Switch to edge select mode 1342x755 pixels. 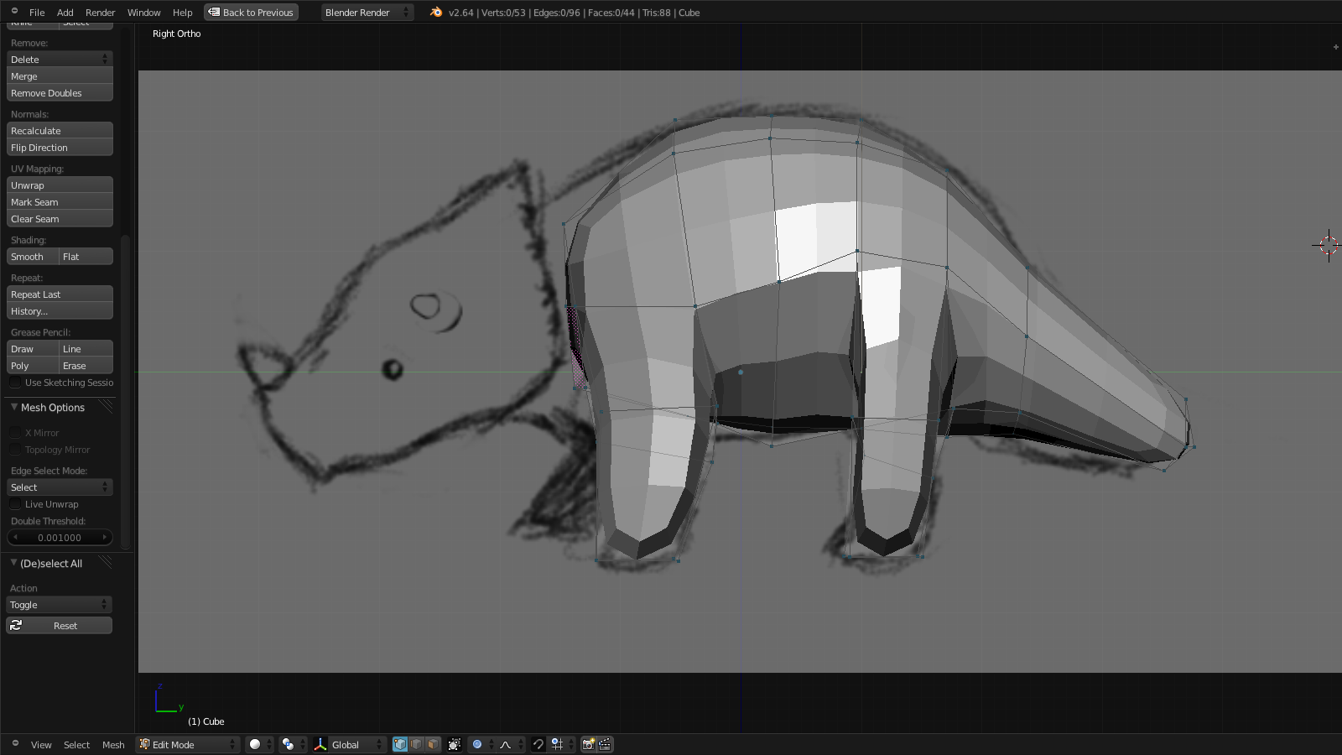(417, 744)
